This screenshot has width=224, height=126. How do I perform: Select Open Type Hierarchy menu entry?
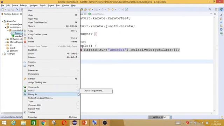pyautogui.click(x=51, y=22)
